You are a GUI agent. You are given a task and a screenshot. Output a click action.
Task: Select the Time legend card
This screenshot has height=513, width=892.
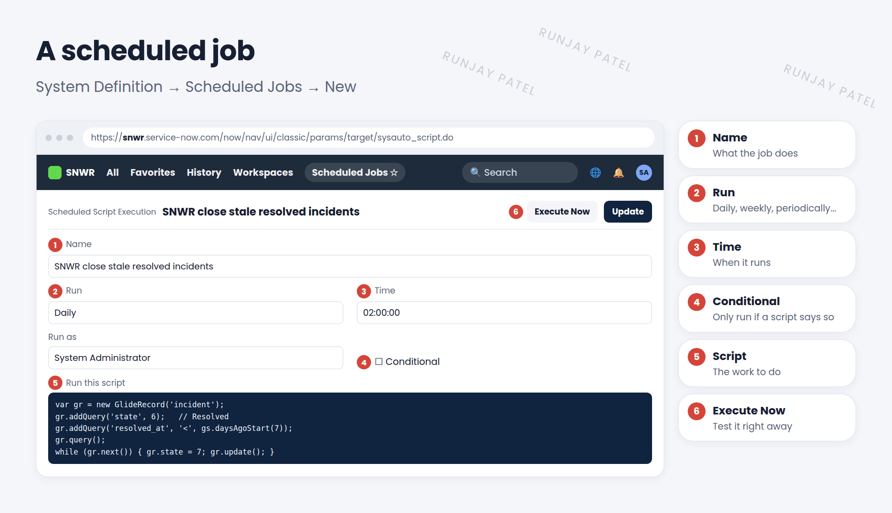767,254
